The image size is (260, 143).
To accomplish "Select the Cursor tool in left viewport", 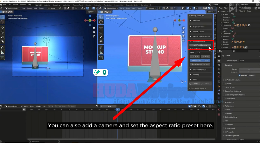I will pyautogui.click(x=2, y=22).
